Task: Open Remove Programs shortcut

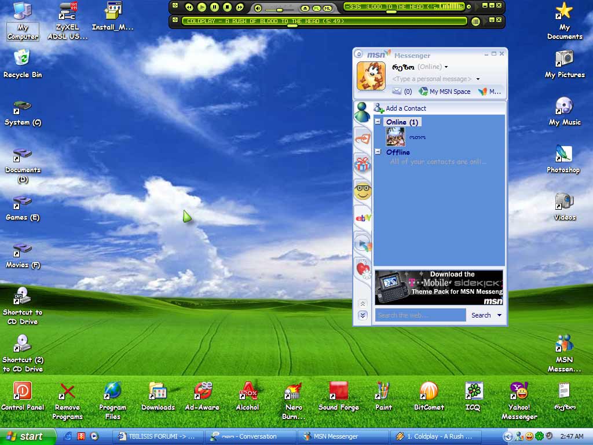Action: (x=67, y=401)
